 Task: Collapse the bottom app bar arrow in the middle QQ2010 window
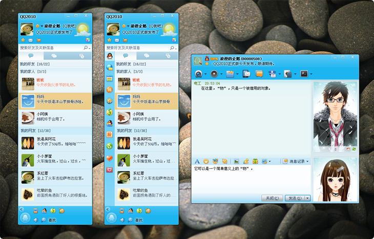pos(108,209)
